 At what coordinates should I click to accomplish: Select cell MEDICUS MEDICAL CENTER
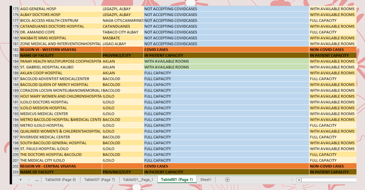tap(60, 114)
